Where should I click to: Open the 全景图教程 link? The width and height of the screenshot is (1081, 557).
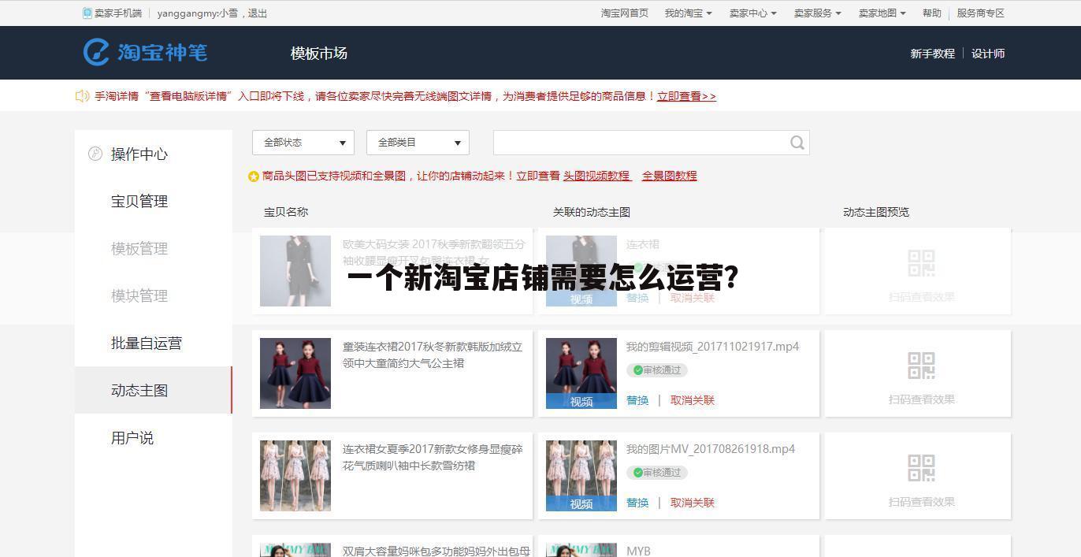(x=669, y=176)
